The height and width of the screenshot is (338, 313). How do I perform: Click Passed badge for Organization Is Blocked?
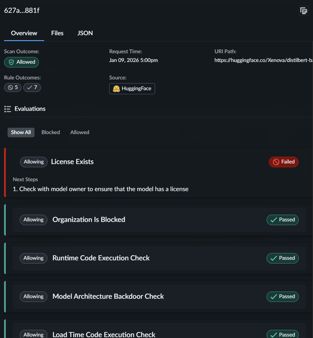tap(282, 220)
